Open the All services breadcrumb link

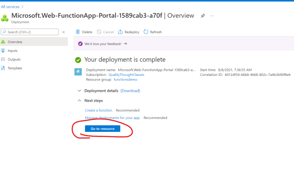(10, 7)
